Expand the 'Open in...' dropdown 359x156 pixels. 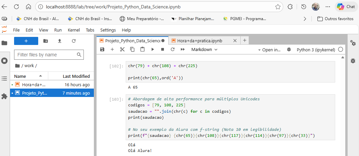coord(269,50)
